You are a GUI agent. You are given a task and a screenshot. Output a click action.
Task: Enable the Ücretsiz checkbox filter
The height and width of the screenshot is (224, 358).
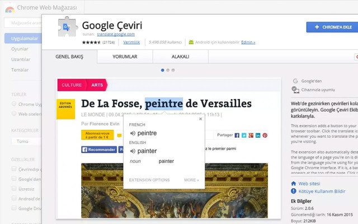coord(14,189)
